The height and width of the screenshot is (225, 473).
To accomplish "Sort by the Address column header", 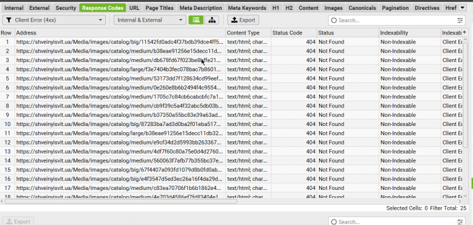I will coord(120,33).
